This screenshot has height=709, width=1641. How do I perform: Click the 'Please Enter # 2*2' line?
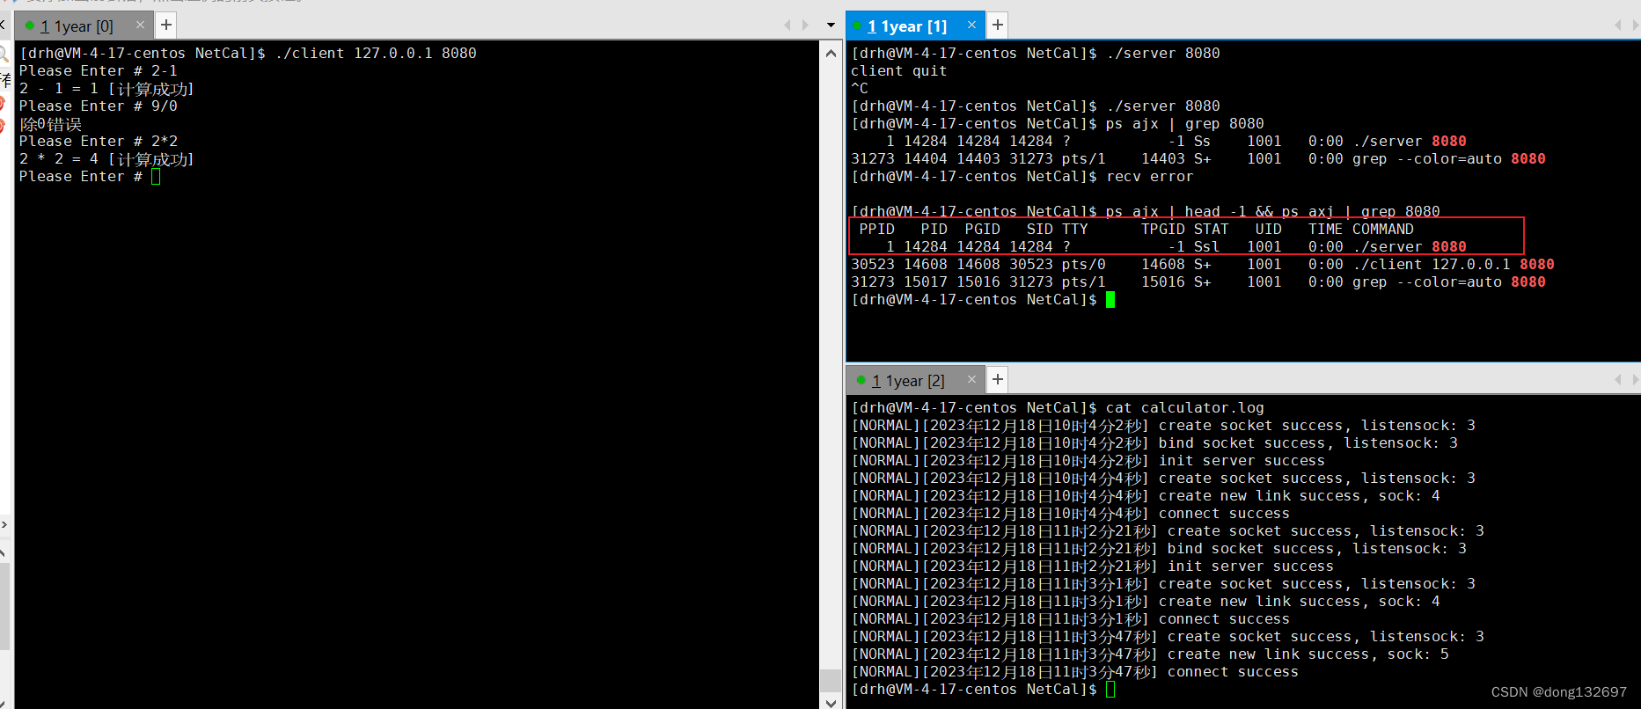tap(99, 142)
